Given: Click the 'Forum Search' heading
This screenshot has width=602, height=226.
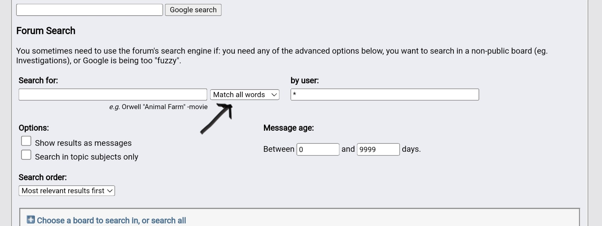Looking at the screenshot, I should [46, 31].
